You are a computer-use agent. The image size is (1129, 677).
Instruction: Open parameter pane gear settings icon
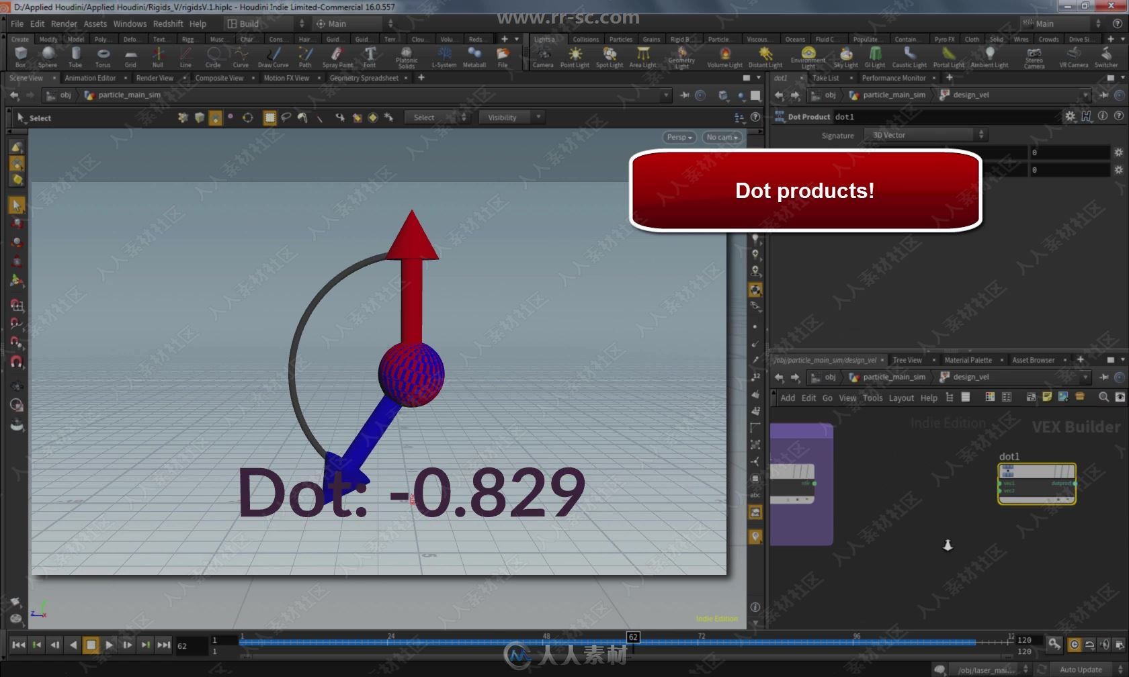point(1071,116)
